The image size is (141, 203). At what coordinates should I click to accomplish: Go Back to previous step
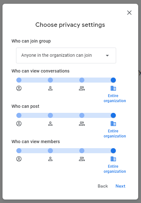click(x=103, y=186)
